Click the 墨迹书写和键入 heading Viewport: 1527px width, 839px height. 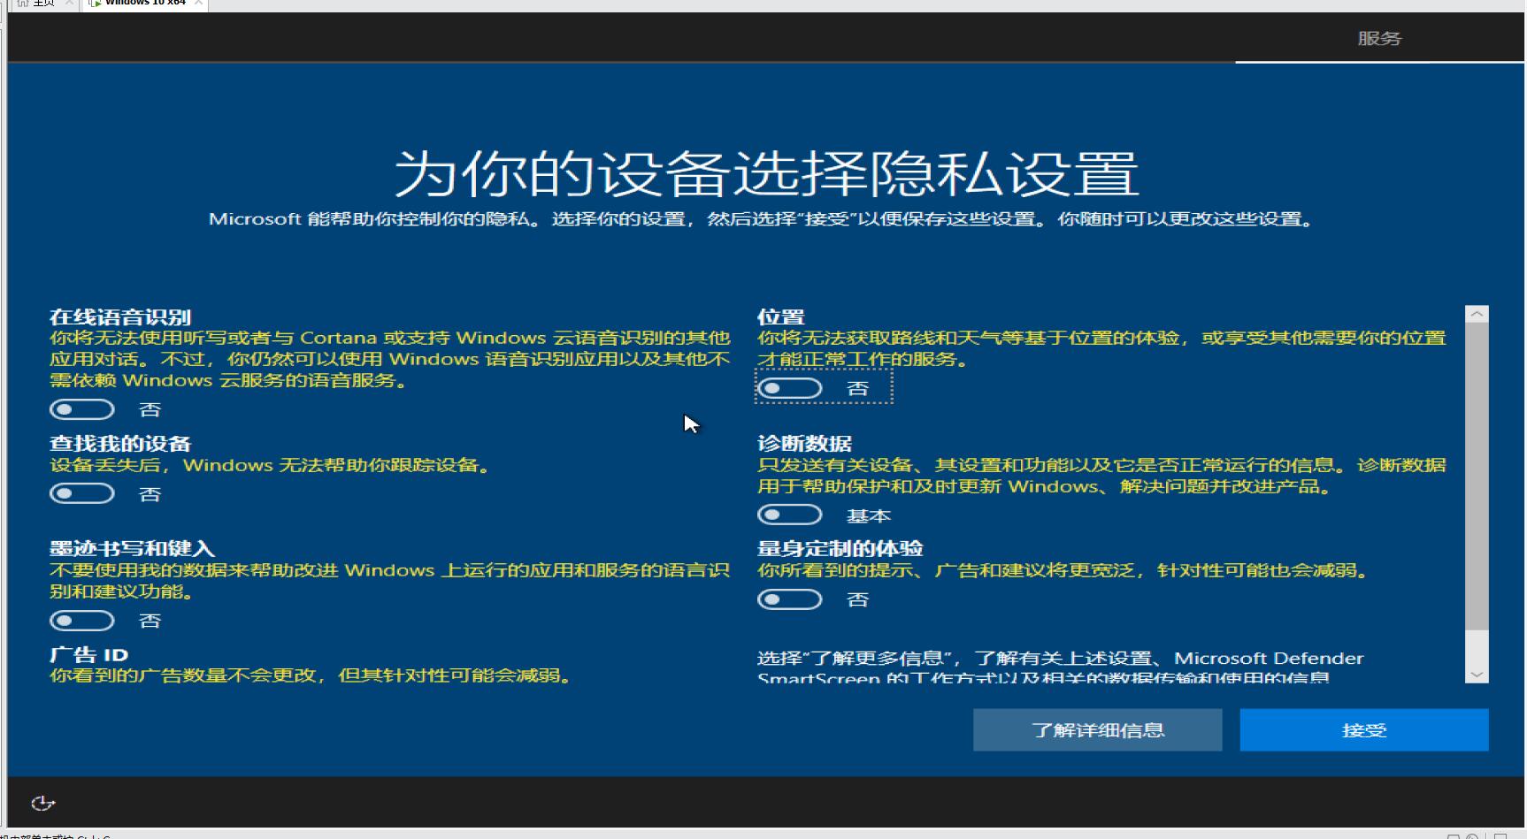[x=132, y=549]
